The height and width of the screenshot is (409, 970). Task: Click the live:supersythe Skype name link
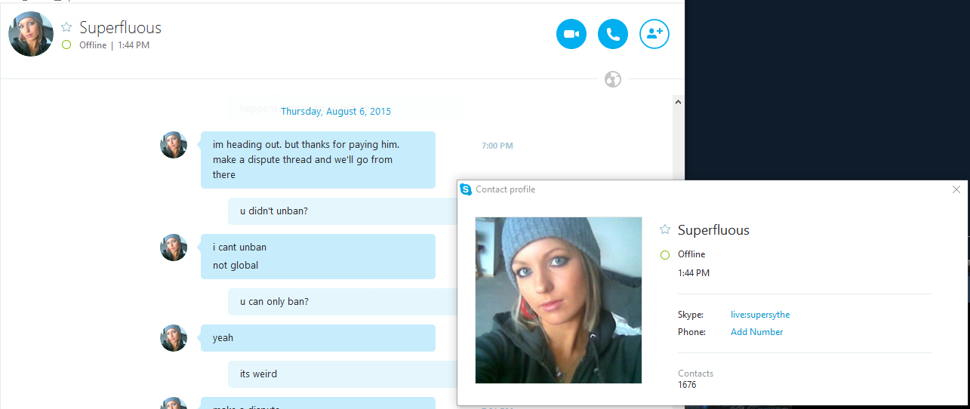760,315
